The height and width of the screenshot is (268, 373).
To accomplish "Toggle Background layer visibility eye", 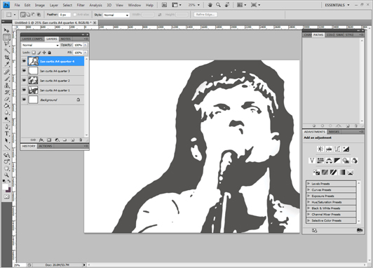I will point(24,100).
